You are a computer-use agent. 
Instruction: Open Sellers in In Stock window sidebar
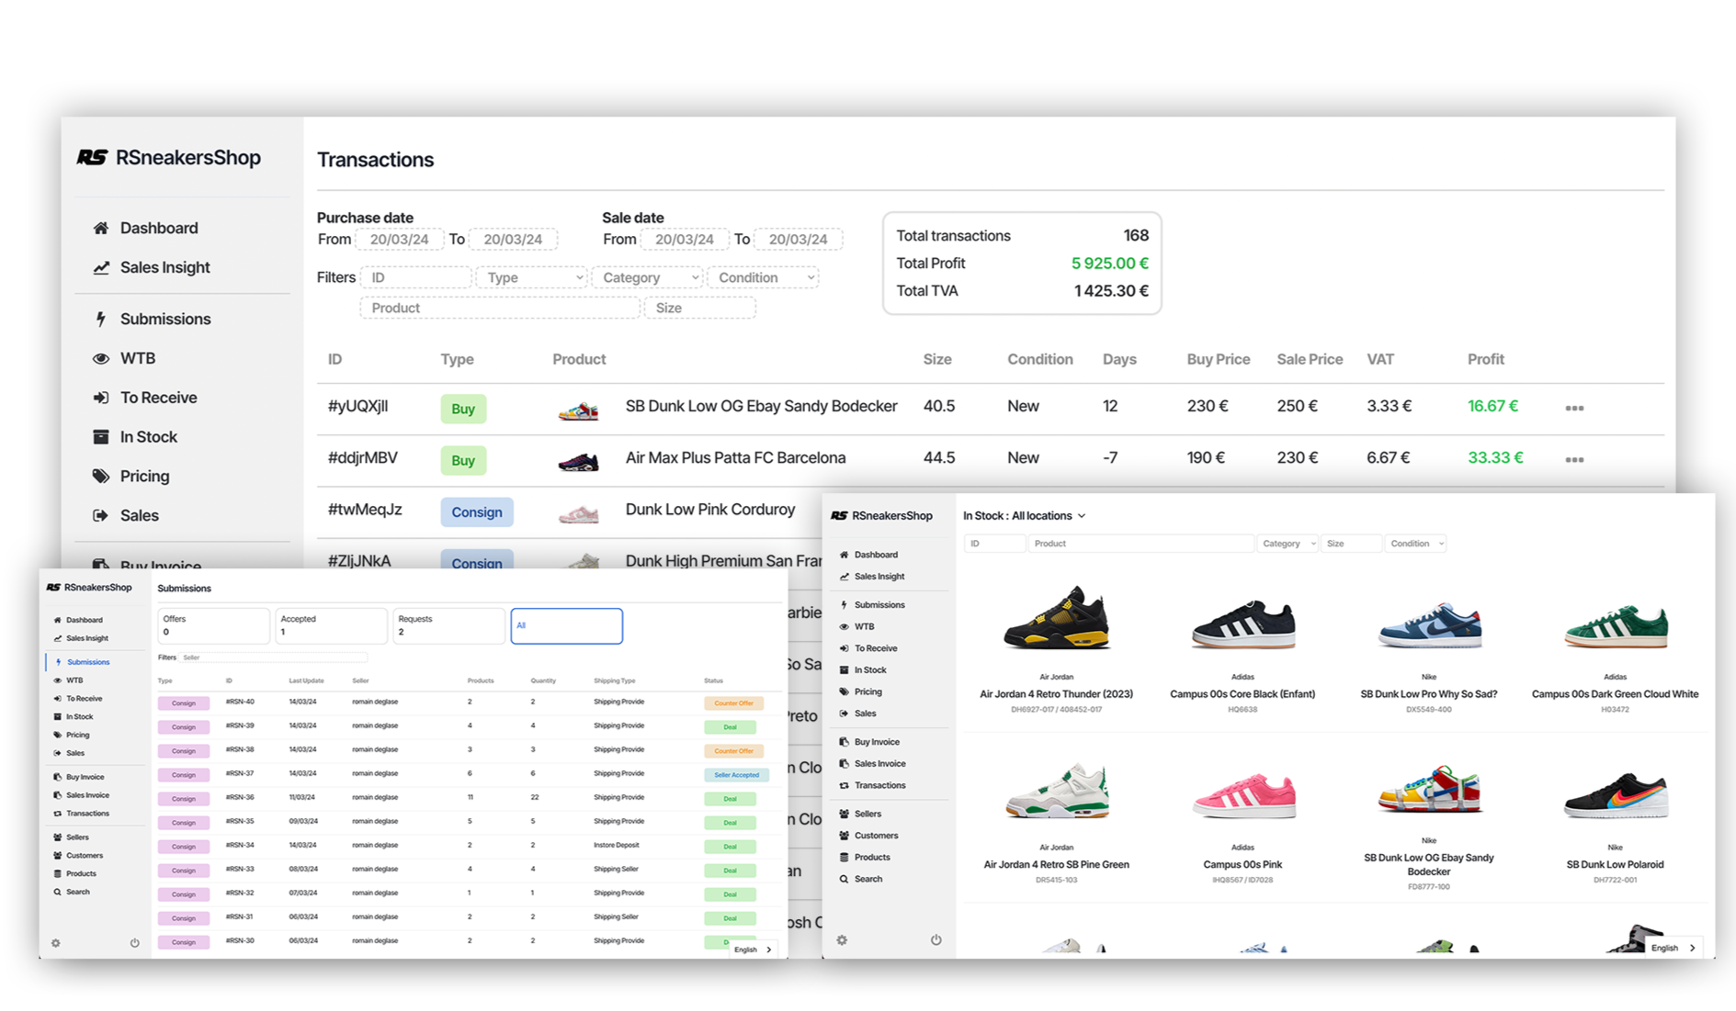[x=867, y=814]
